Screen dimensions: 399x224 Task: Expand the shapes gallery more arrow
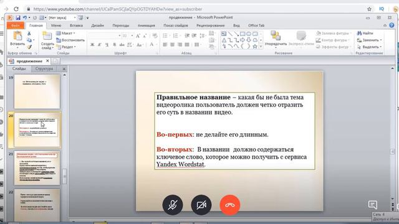tap(261, 47)
